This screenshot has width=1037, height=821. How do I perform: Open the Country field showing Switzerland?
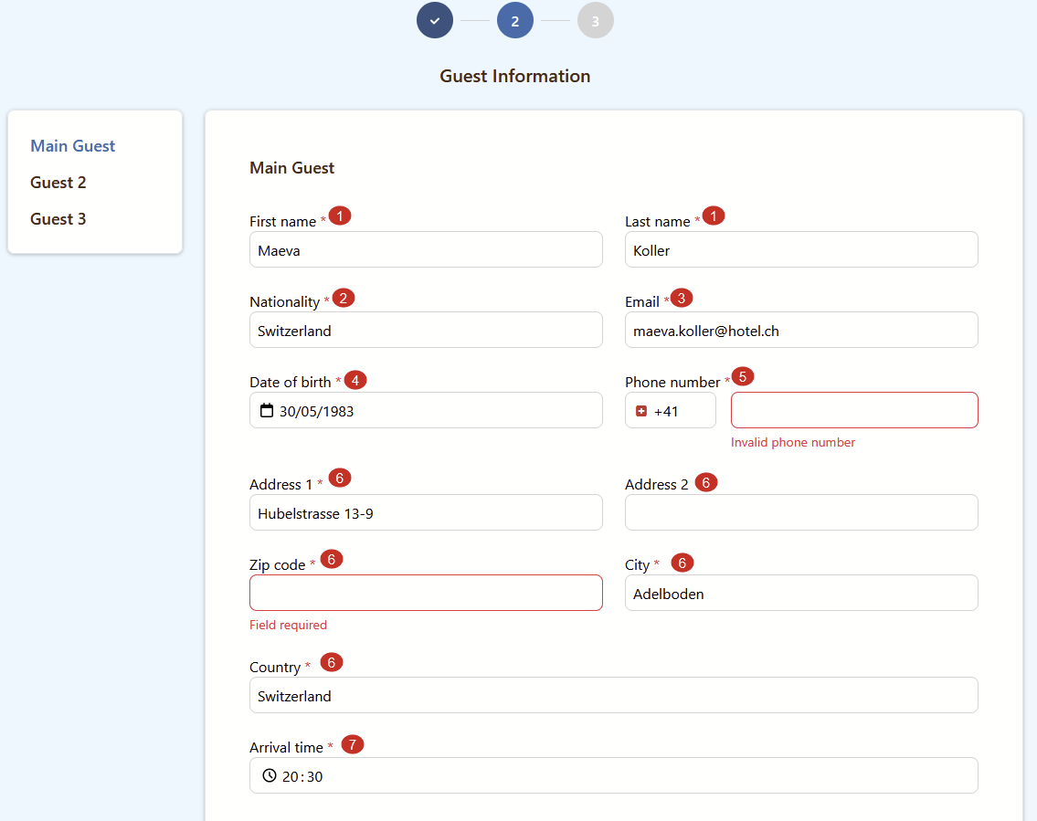613,696
